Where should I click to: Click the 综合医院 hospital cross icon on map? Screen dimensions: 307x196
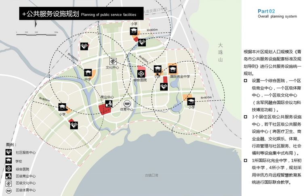[141, 74]
